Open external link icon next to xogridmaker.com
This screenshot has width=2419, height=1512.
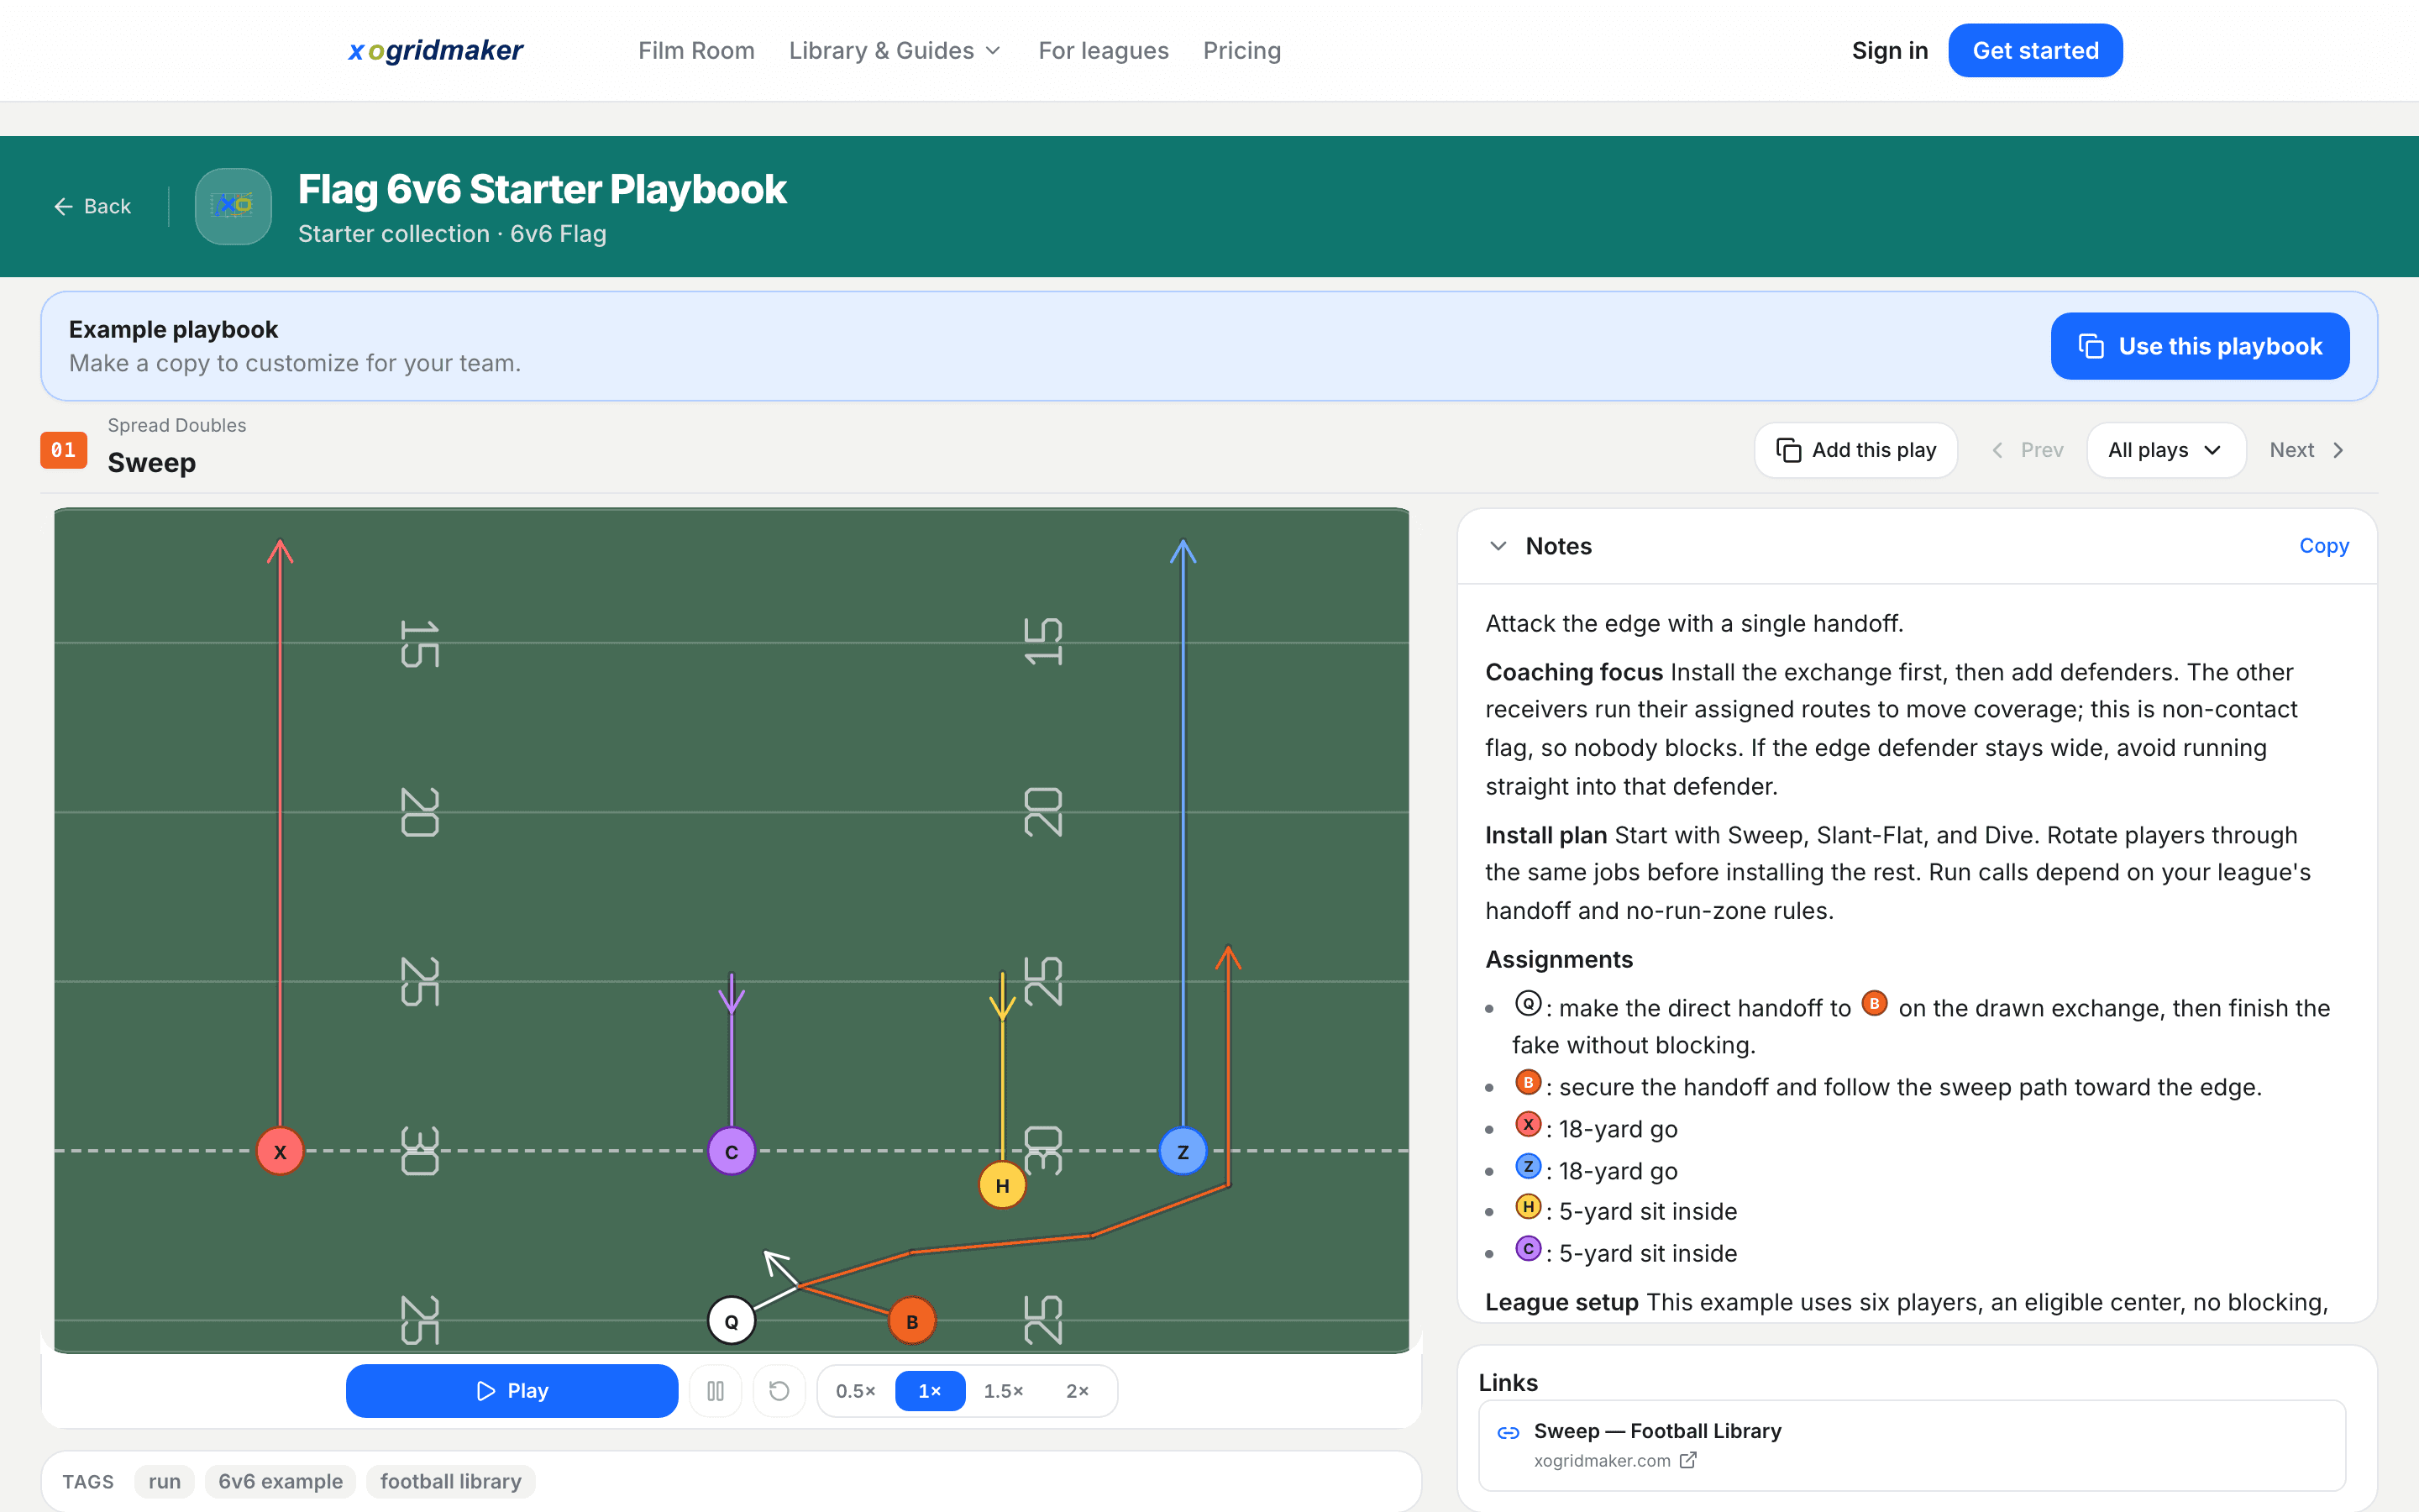(x=1688, y=1460)
